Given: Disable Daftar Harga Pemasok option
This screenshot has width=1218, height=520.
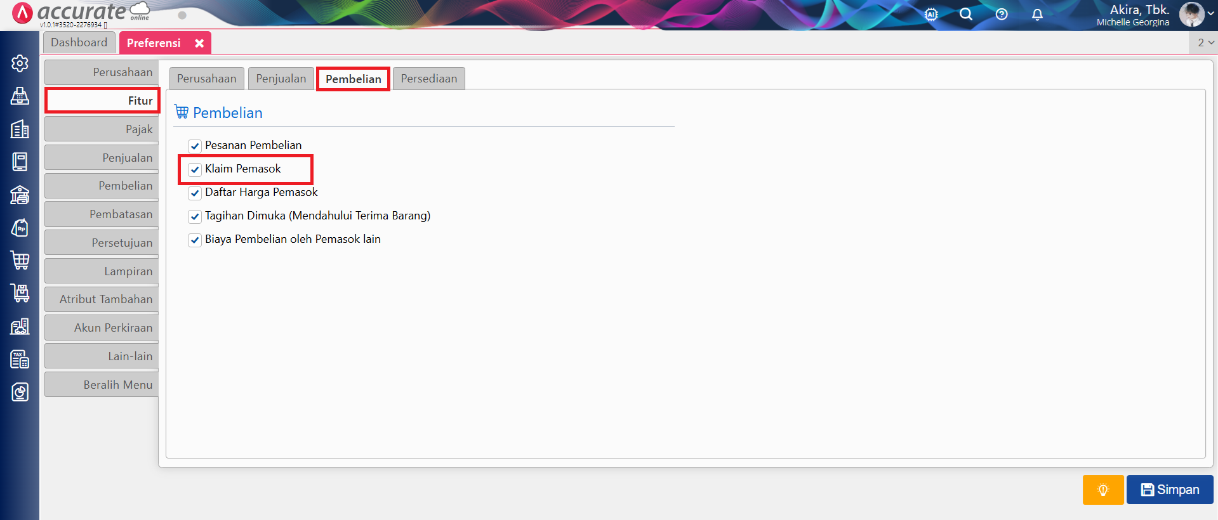Looking at the screenshot, I should (195, 193).
